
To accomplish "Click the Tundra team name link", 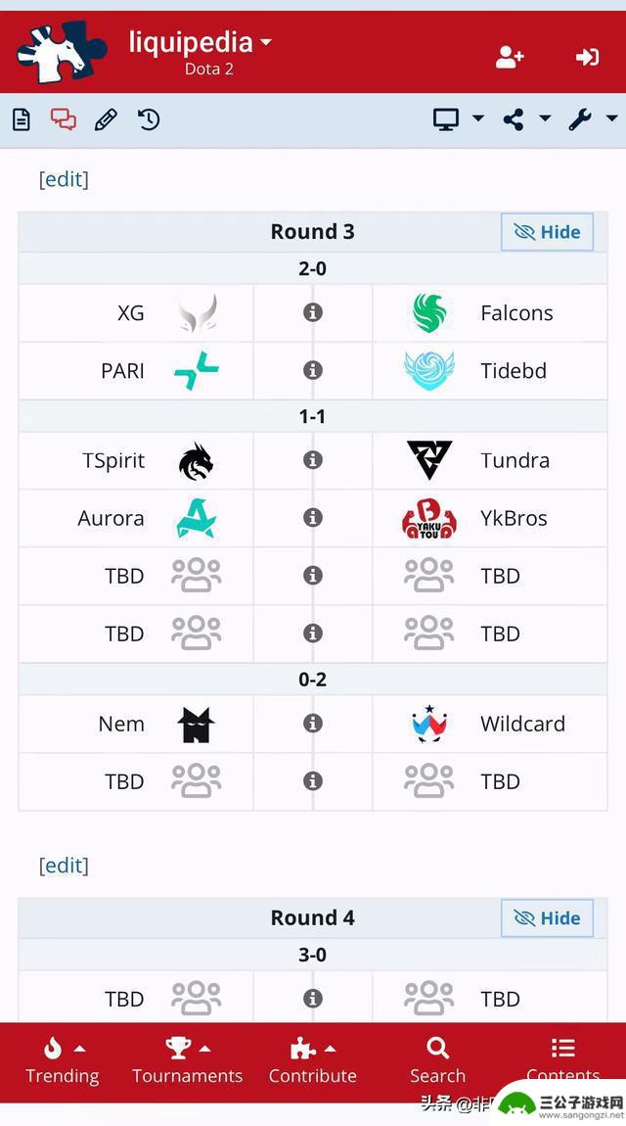I will coord(514,460).
